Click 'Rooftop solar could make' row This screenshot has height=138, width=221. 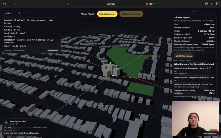coord(194,44)
